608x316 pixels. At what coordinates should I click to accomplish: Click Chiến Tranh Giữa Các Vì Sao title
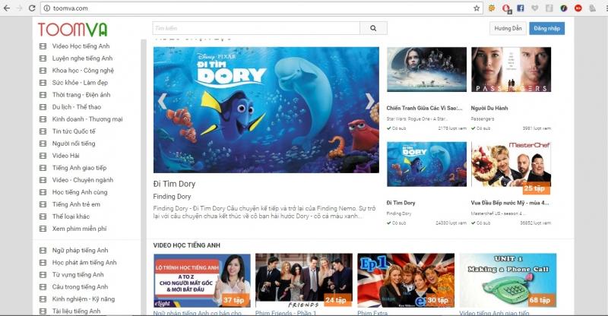[x=424, y=108]
